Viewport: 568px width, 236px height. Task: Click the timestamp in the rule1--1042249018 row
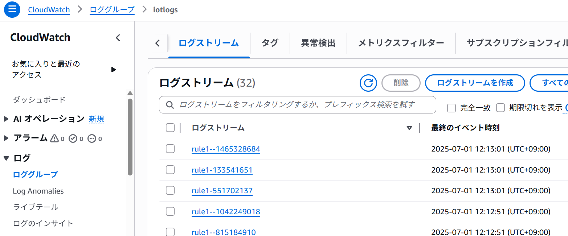pos(491,212)
